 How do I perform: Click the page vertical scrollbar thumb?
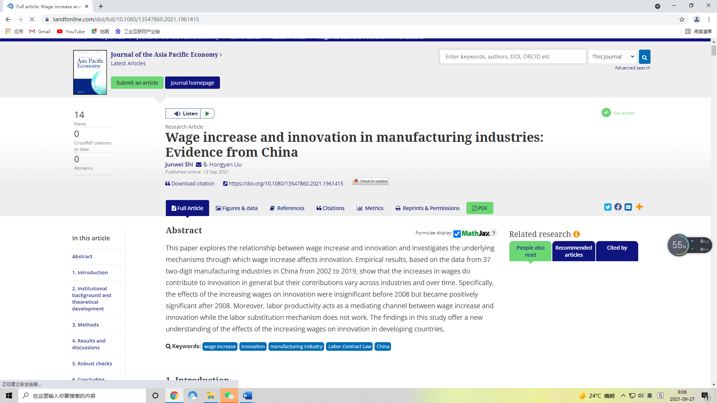714,50
